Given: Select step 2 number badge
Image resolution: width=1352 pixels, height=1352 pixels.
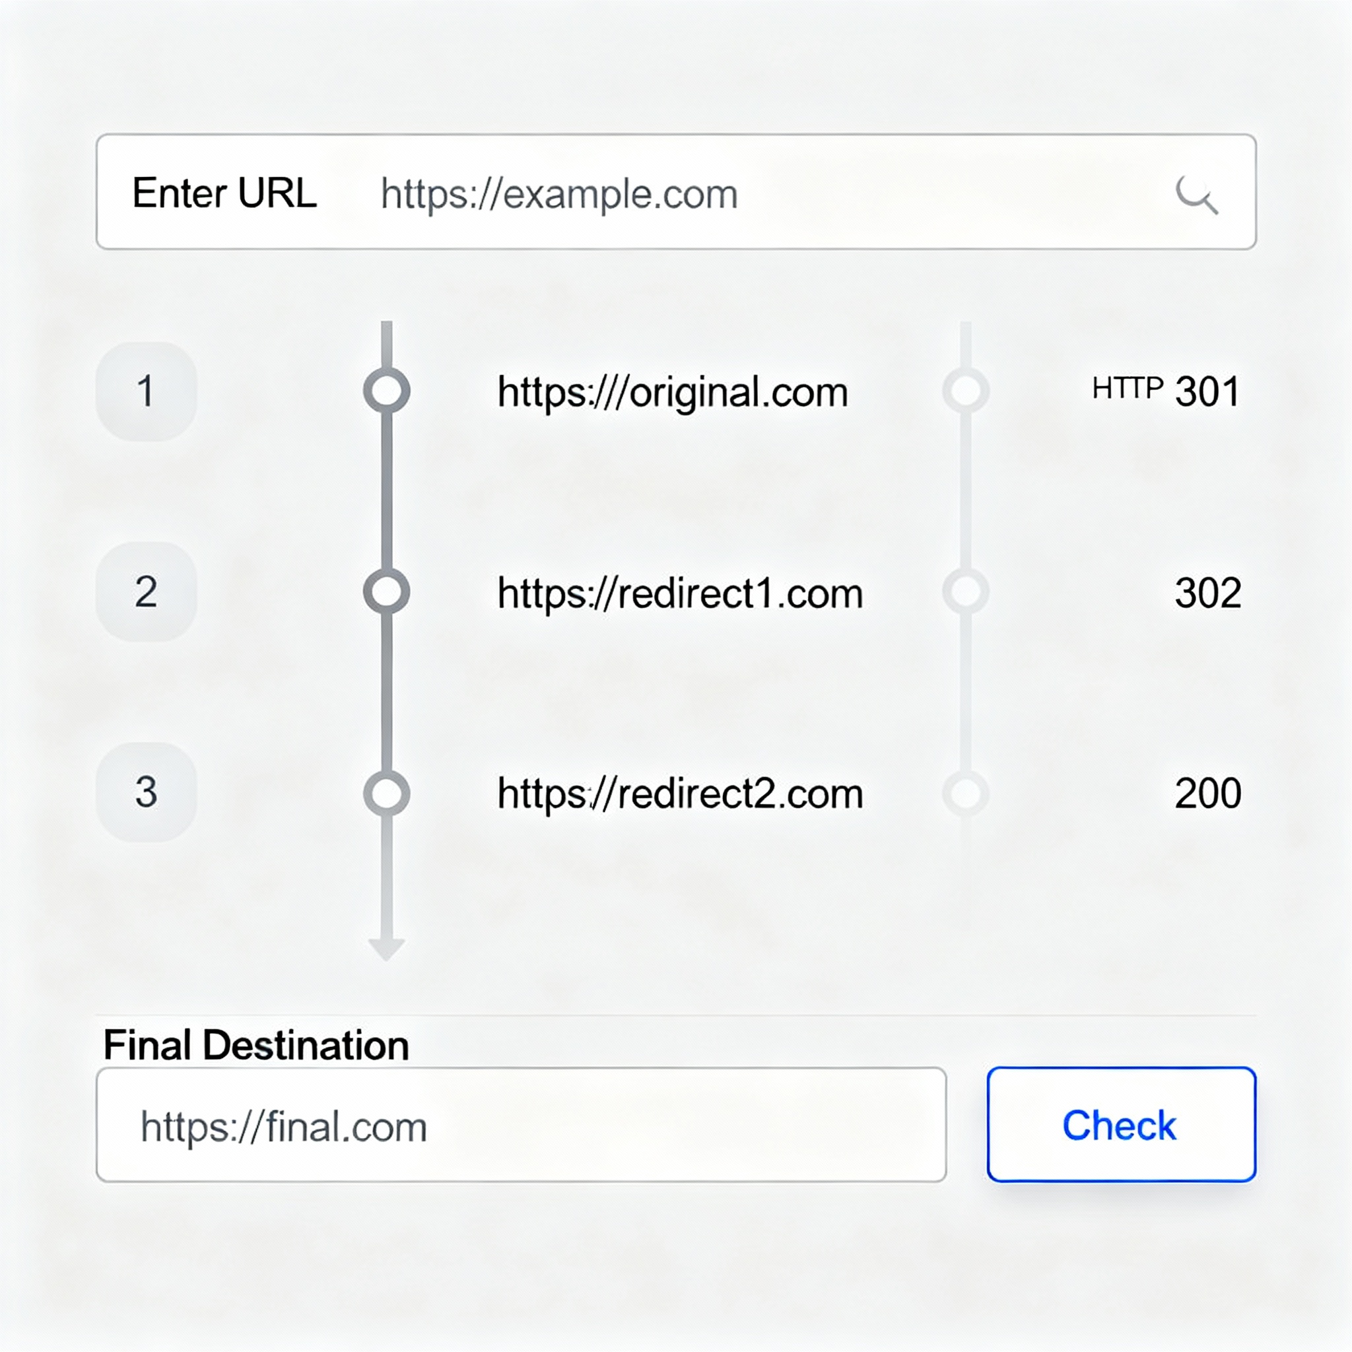Looking at the screenshot, I should (145, 591).
